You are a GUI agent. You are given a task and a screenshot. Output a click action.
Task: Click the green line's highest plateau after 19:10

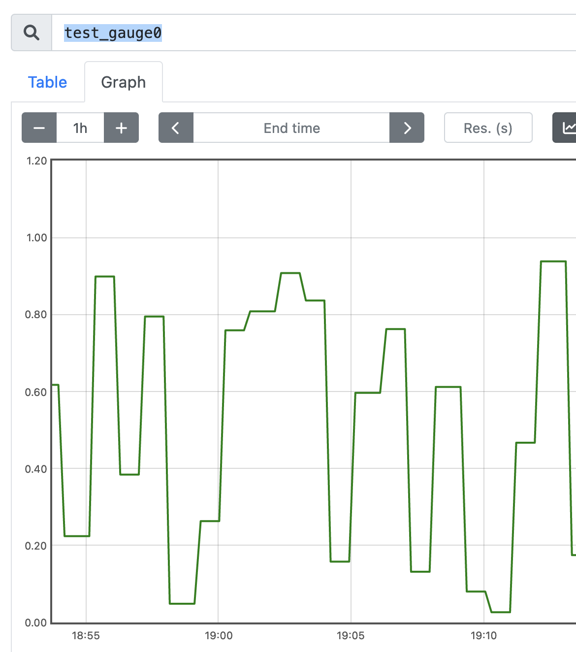tap(553, 261)
